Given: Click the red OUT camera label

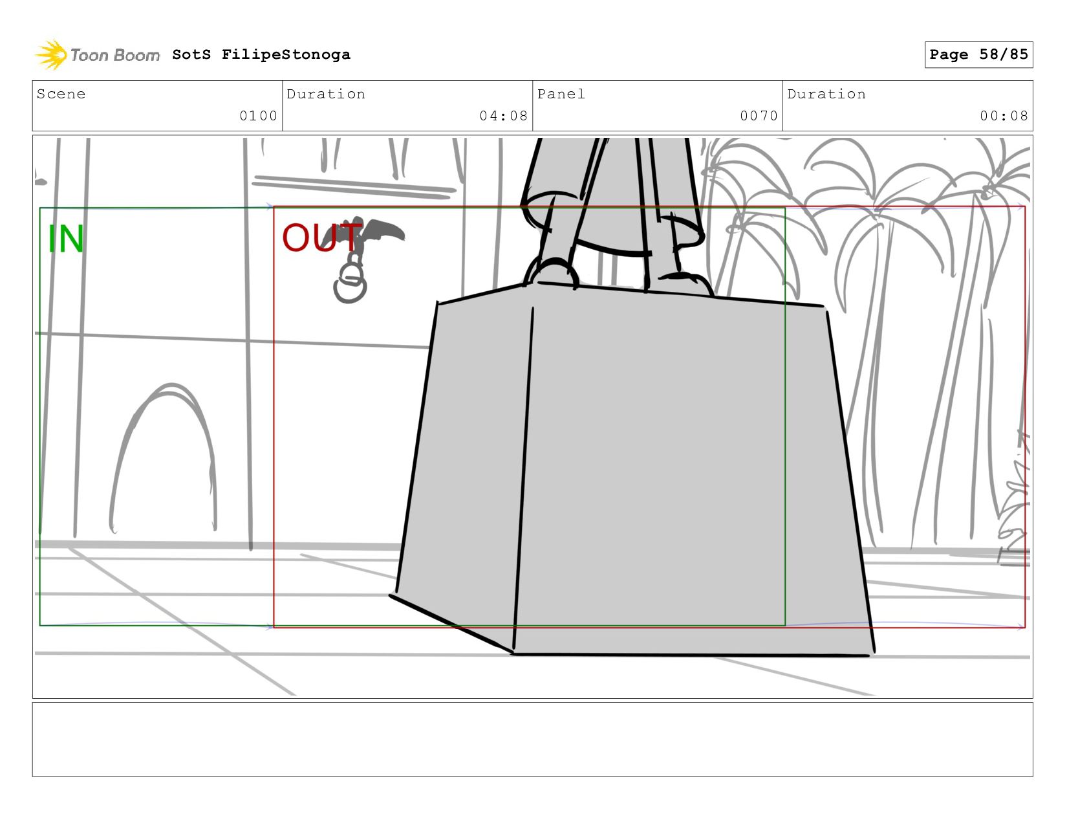Looking at the screenshot, I should (322, 237).
